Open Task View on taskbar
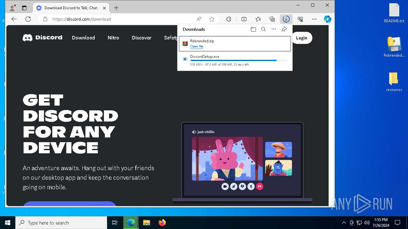408x229 pixels. (x=115, y=223)
